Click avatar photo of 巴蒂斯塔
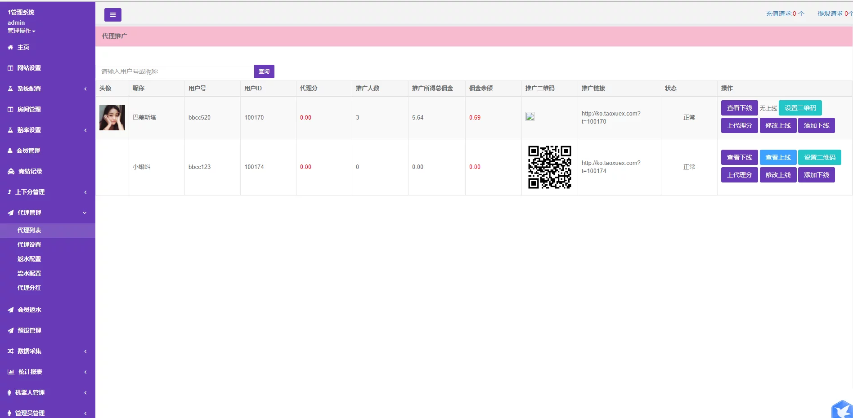853x418 pixels. click(x=112, y=118)
